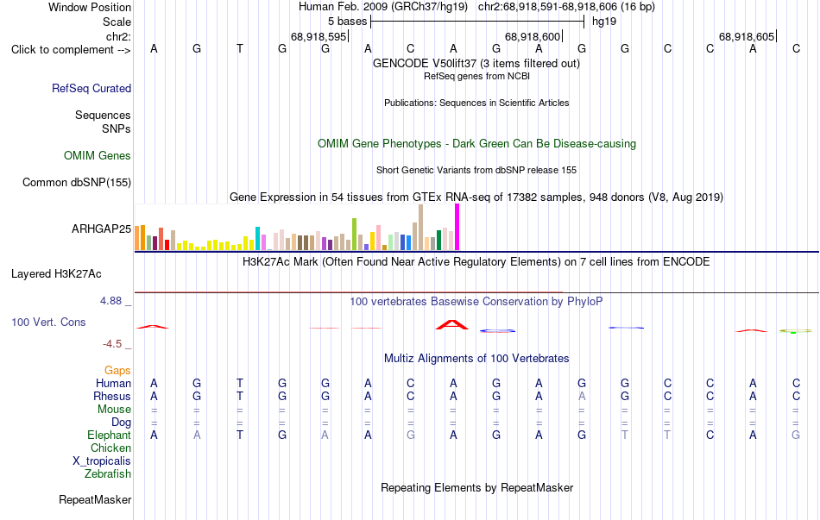The image size is (820, 520).
Task: Select the Common dbSNP(155) track label
Action: click(76, 183)
